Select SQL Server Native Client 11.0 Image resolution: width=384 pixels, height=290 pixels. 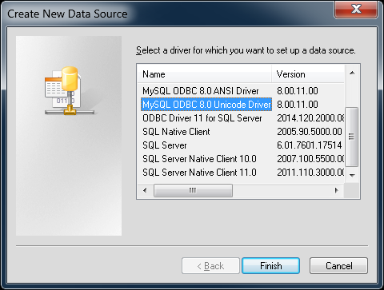pos(199,173)
